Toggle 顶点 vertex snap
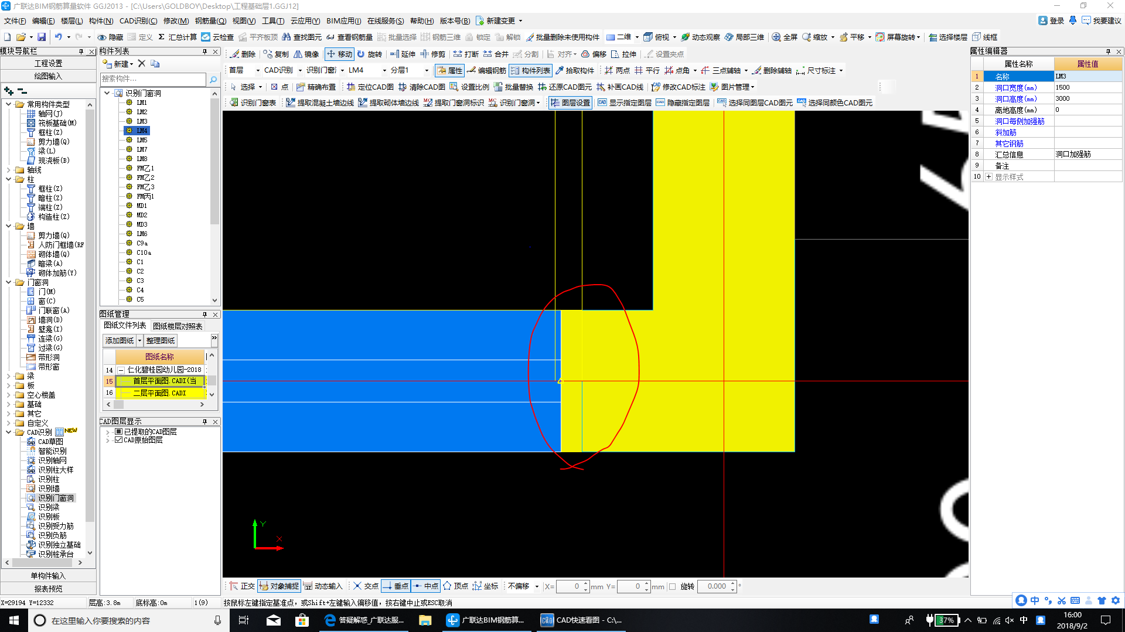Viewport: 1125px width, 632px height. pos(455,586)
